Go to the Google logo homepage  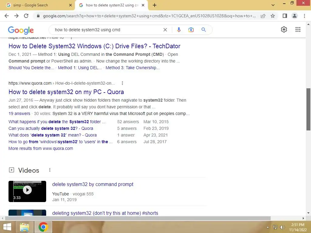tap(21, 30)
